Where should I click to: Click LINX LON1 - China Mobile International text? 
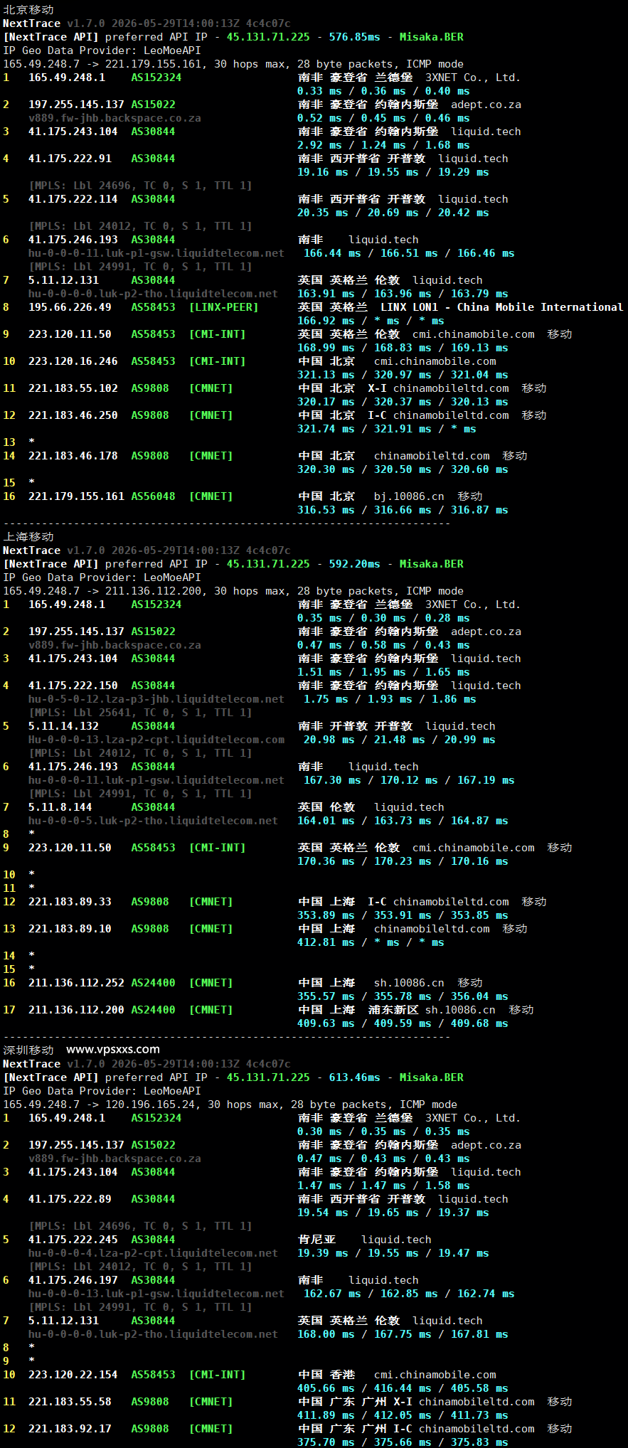(501, 307)
